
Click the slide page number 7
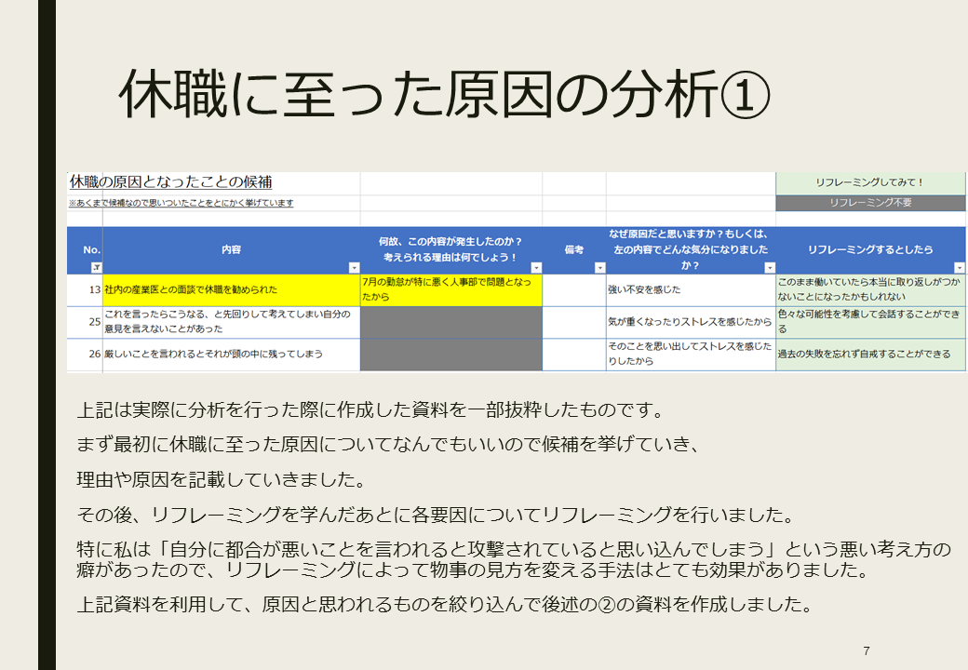tap(867, 650)
